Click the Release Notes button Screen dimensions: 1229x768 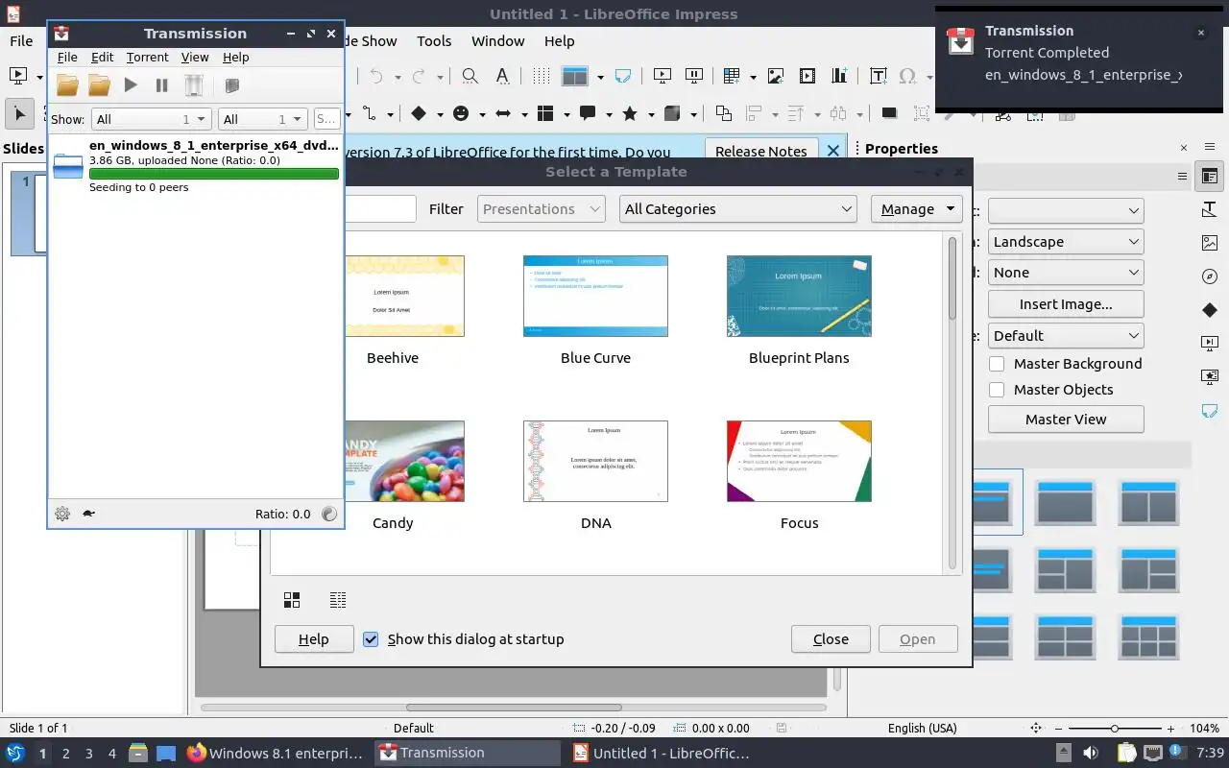[760, 151]
